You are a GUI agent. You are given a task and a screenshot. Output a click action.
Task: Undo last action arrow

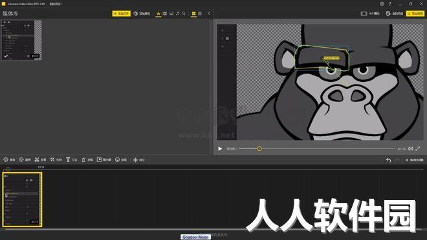pyautogui.click(x=389, y=160)
